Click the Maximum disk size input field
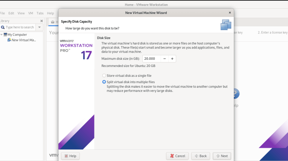The width and height of the screenshot is (288, 161). (x=152, y=59)
